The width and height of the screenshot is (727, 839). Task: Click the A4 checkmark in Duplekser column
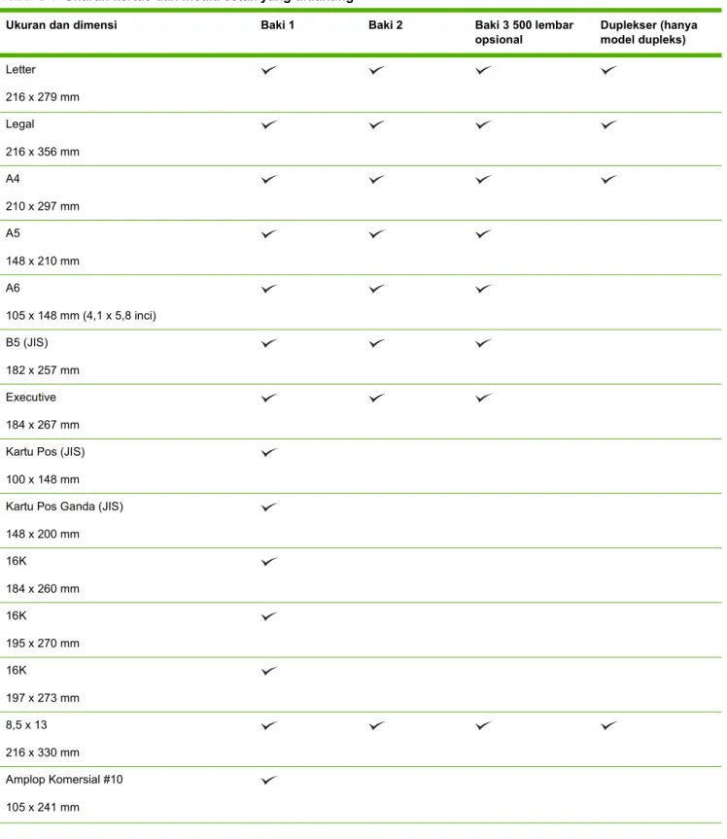[x=608, y=179]
